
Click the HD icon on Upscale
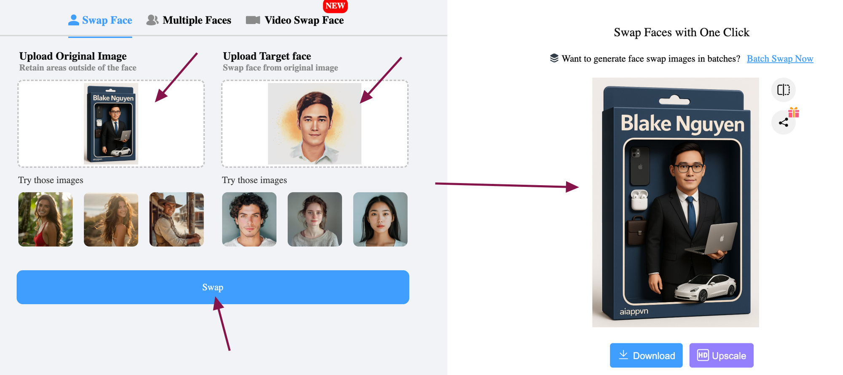(703, 355)
